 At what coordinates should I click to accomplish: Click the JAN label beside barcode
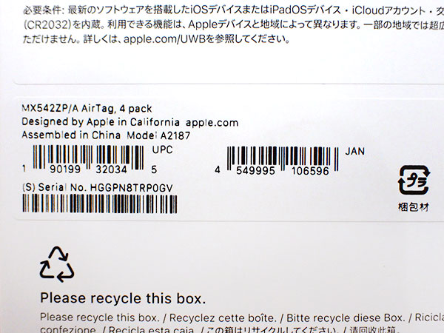coord(354,152)
